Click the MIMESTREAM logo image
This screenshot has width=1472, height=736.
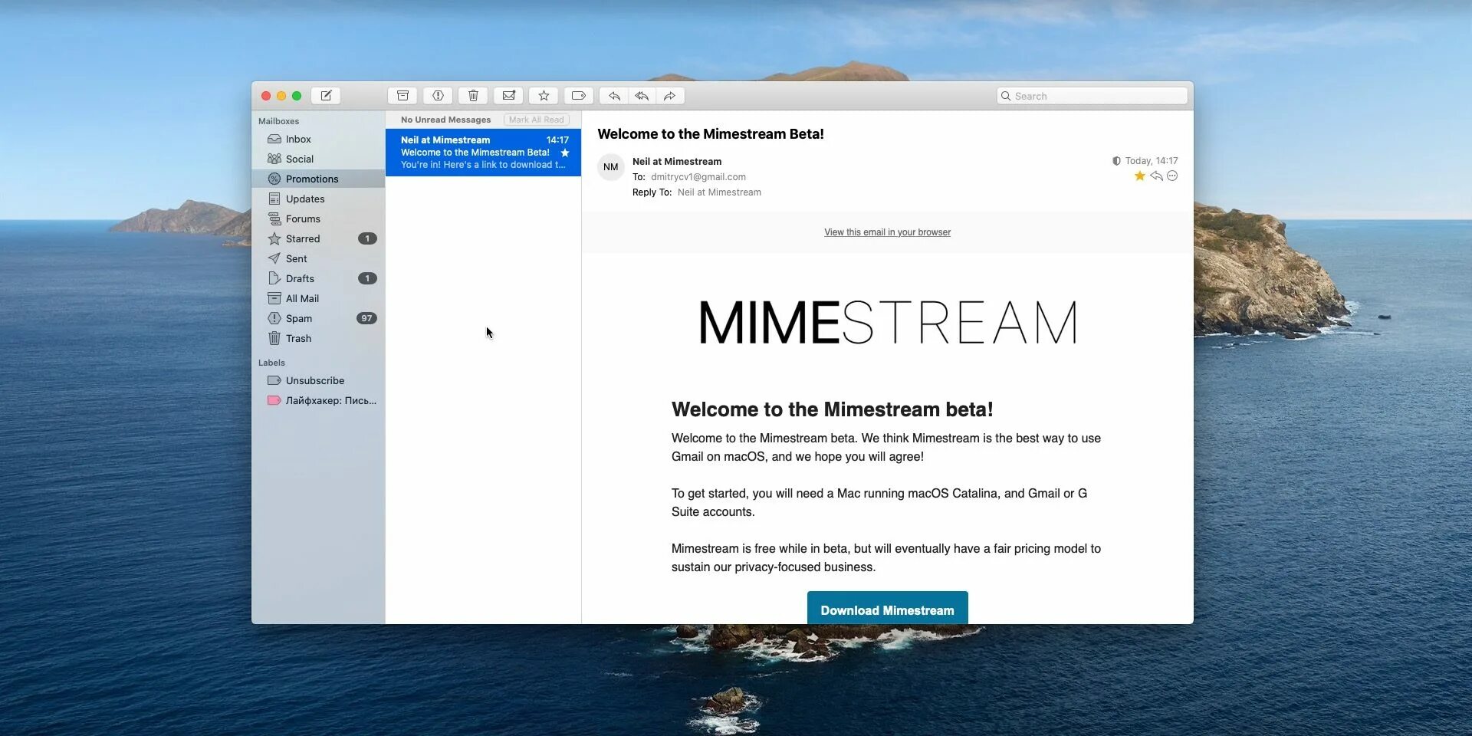tap(888, 322)
